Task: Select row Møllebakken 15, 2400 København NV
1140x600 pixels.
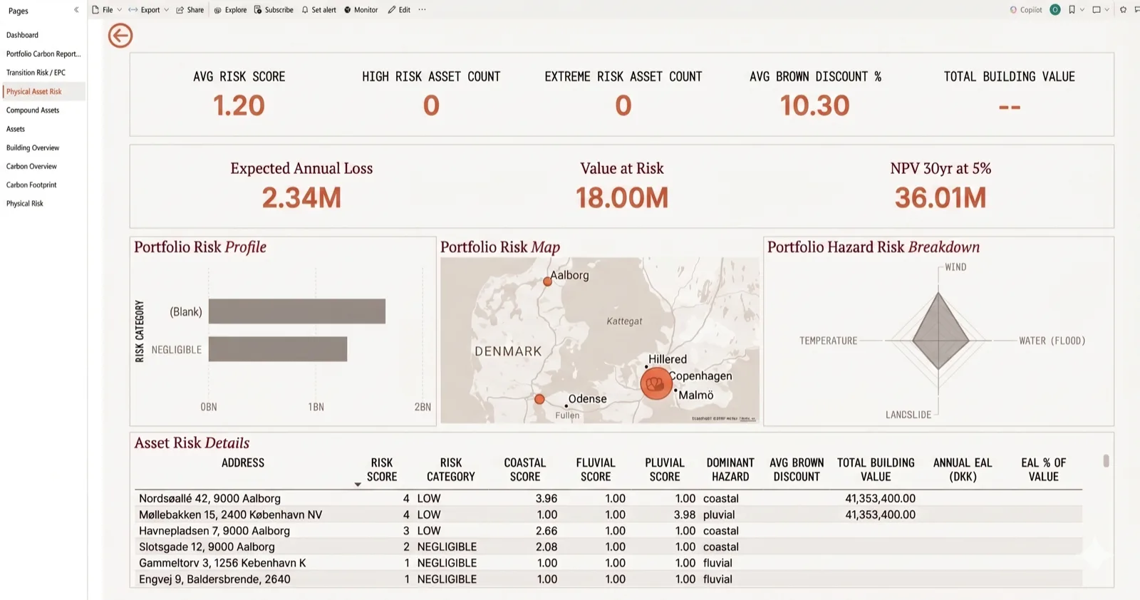Action: pyautogui.click(x=608, y=514)
